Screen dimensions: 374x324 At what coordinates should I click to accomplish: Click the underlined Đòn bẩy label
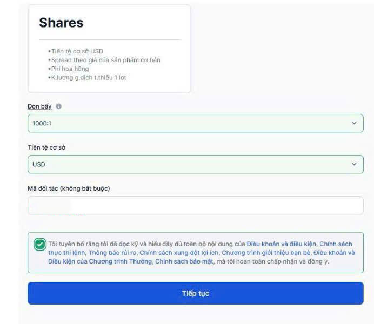[x=39, y=106]
